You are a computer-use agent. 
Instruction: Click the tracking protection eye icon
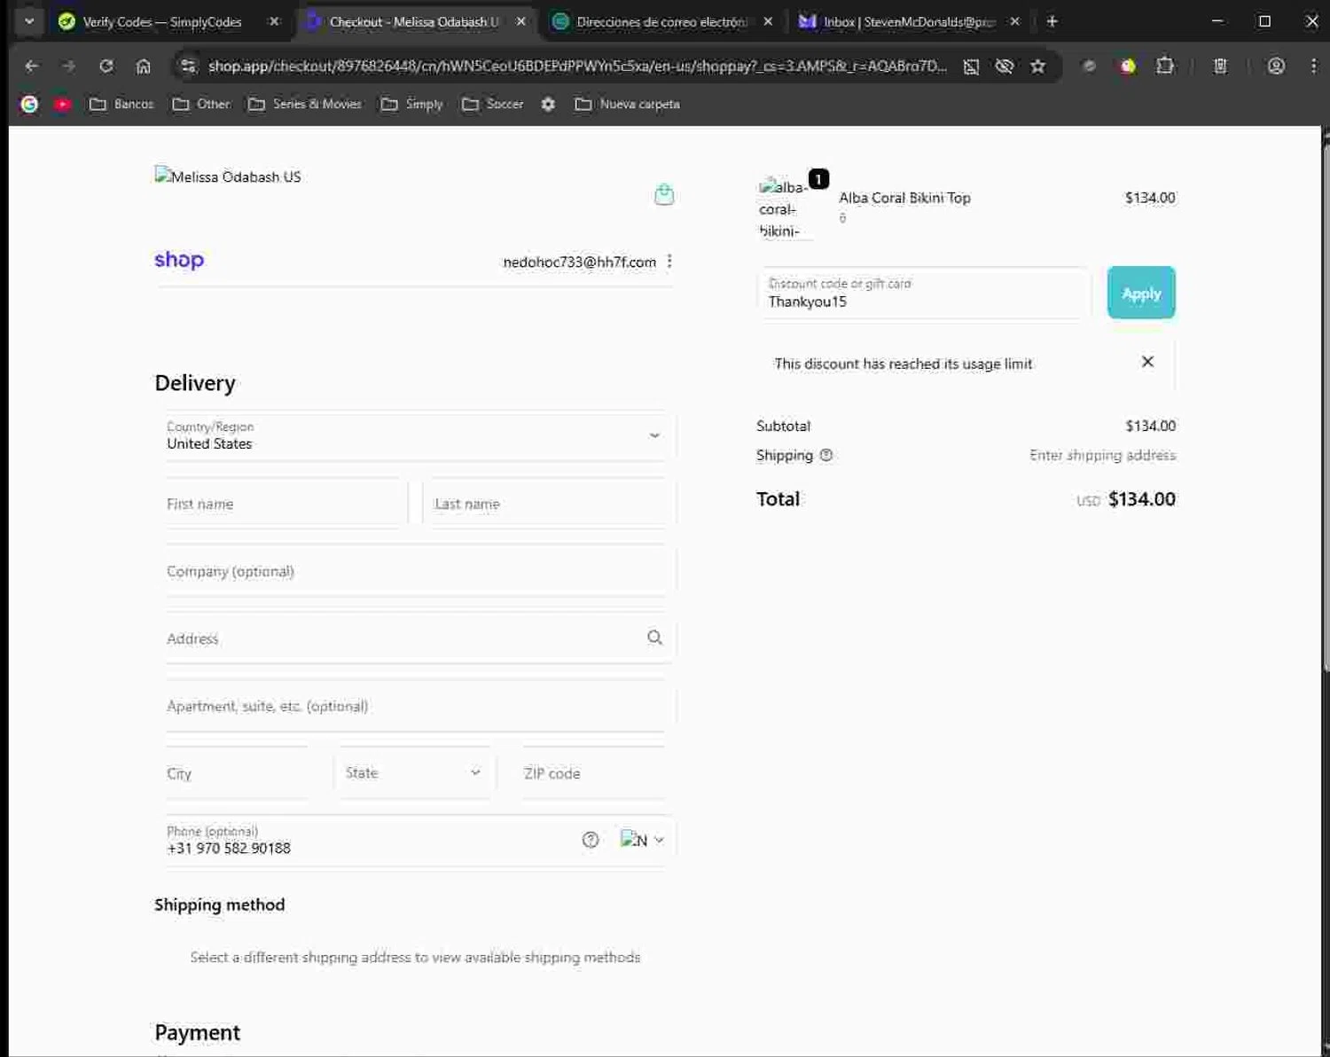(x=1005, y=66)
